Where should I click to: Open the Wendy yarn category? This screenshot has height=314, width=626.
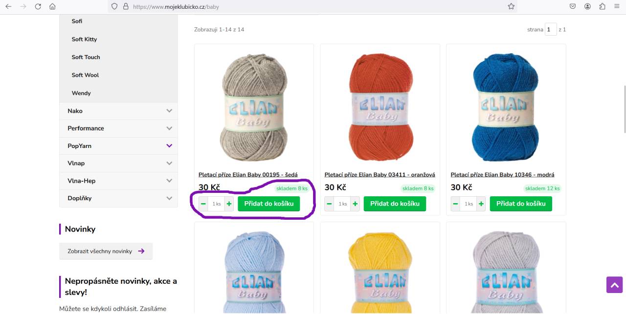point(81,93)
